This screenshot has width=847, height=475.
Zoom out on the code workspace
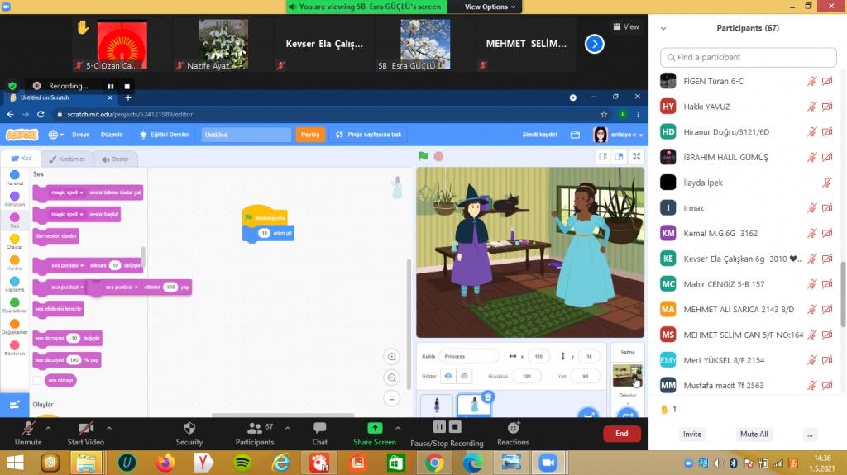pos(392,378)
